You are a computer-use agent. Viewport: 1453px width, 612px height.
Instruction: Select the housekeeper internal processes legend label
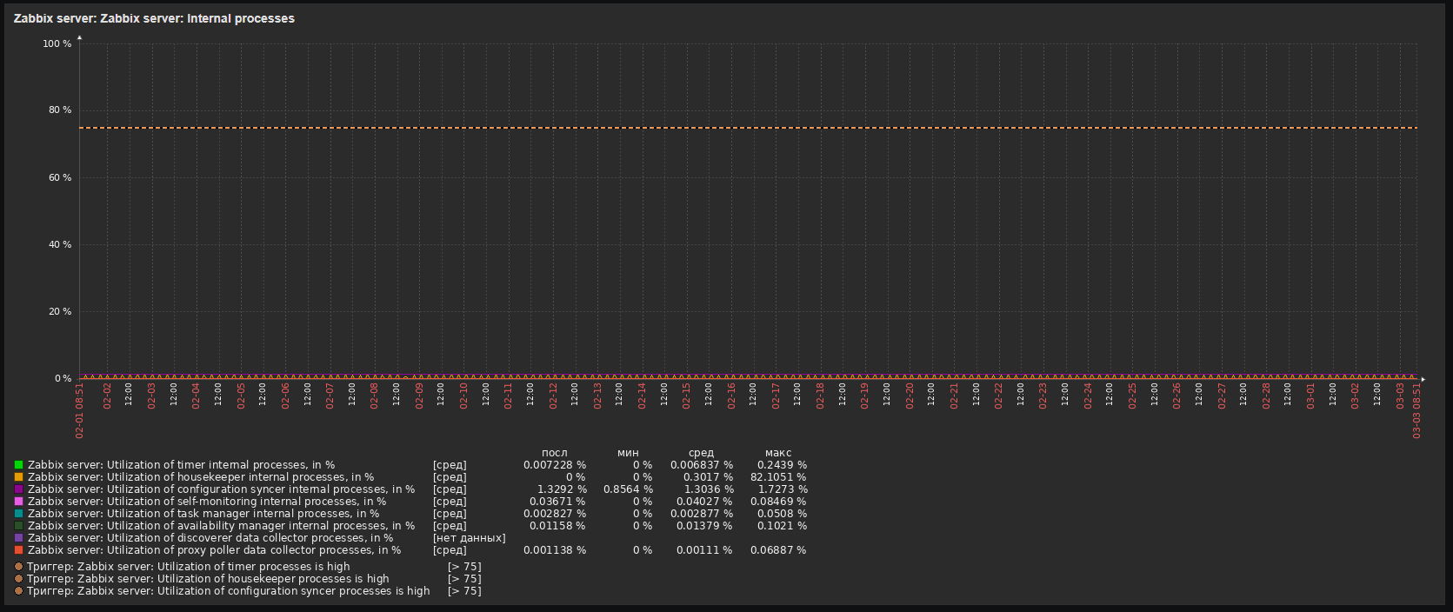click(x=201, y=477)
